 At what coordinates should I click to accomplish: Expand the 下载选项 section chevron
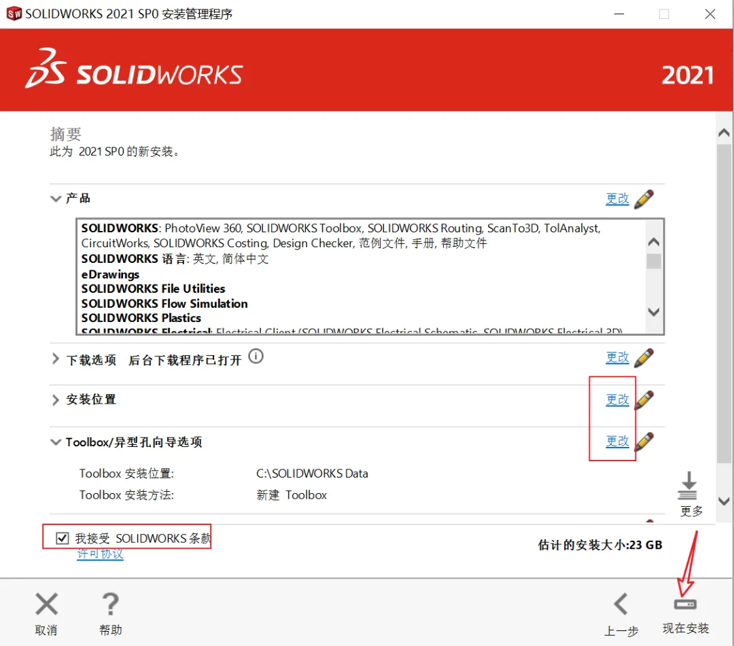tap(56, 359)
